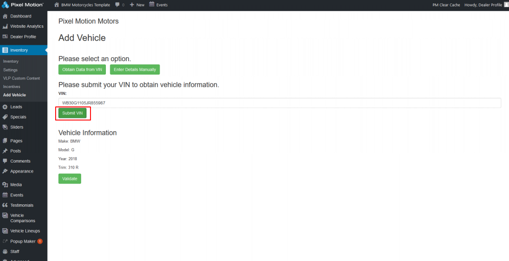Click the Posts pushpin icon
509x261 pixels.
[x=5, y=151]
